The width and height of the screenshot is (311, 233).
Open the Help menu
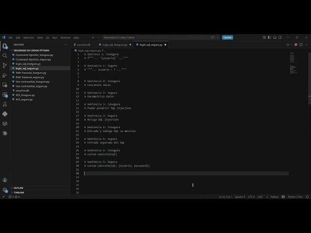pos(76,38)
